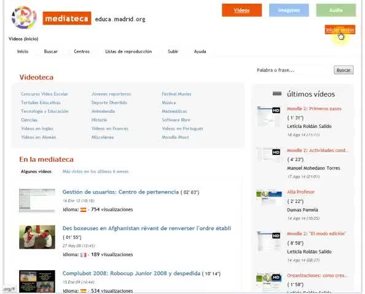Open Animalandia category link
Image resolution: width=365 pixels, height=294 pixels.
[x=103, y=111]
